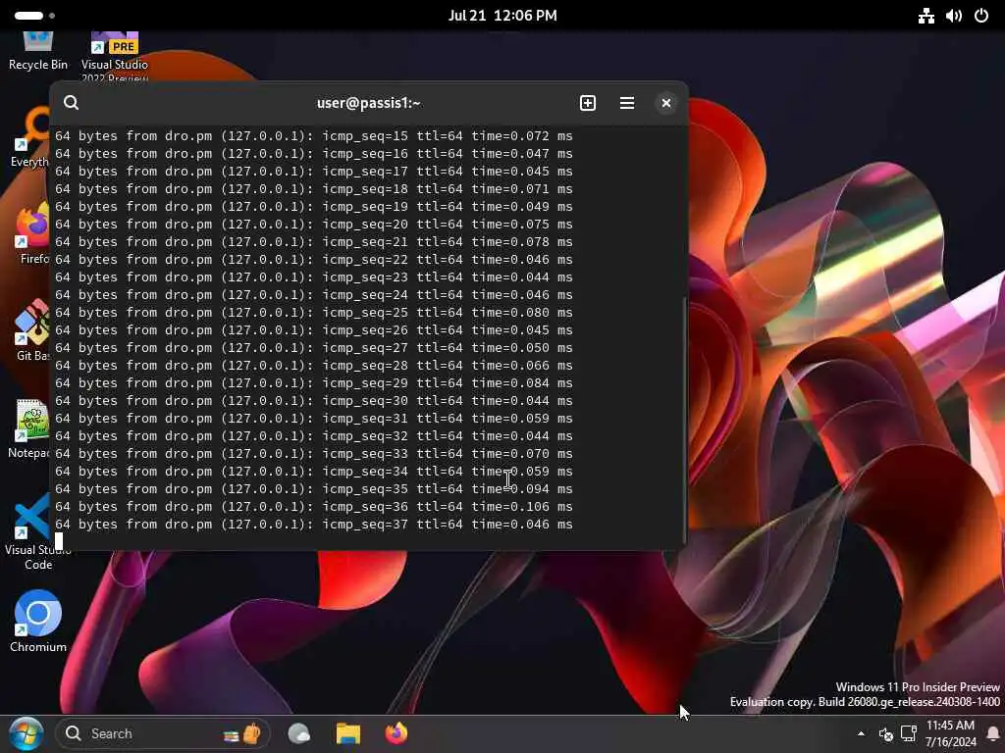This screenshot has width=1005, height=753.
Task: Open the gray round taskbar app icon
Action: point(298,733)
